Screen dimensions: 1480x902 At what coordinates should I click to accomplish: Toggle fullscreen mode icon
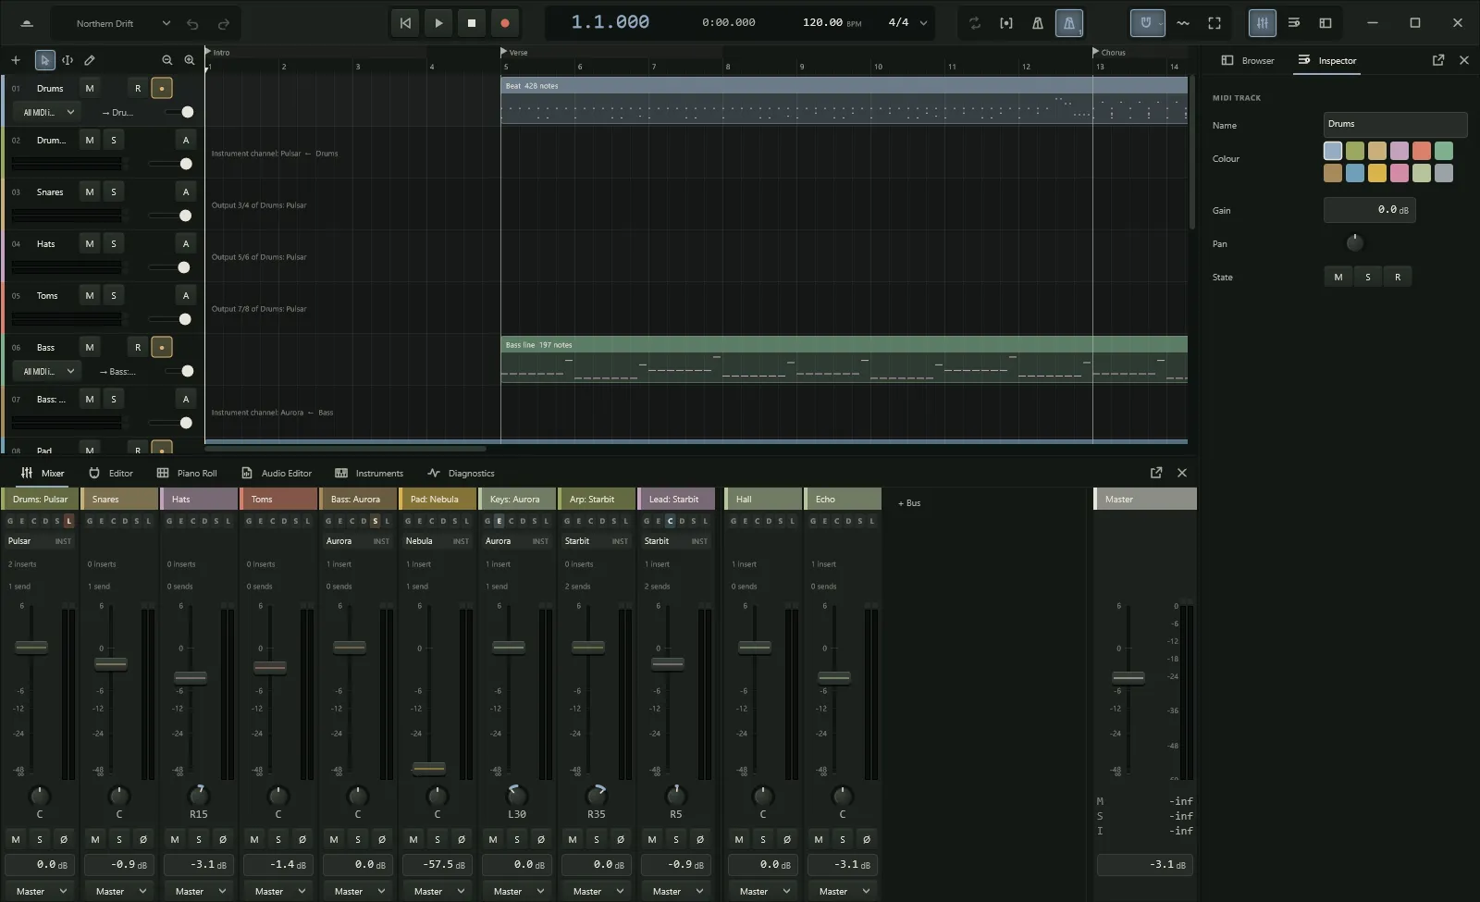pyautogui.click(x=1215, y=23)
